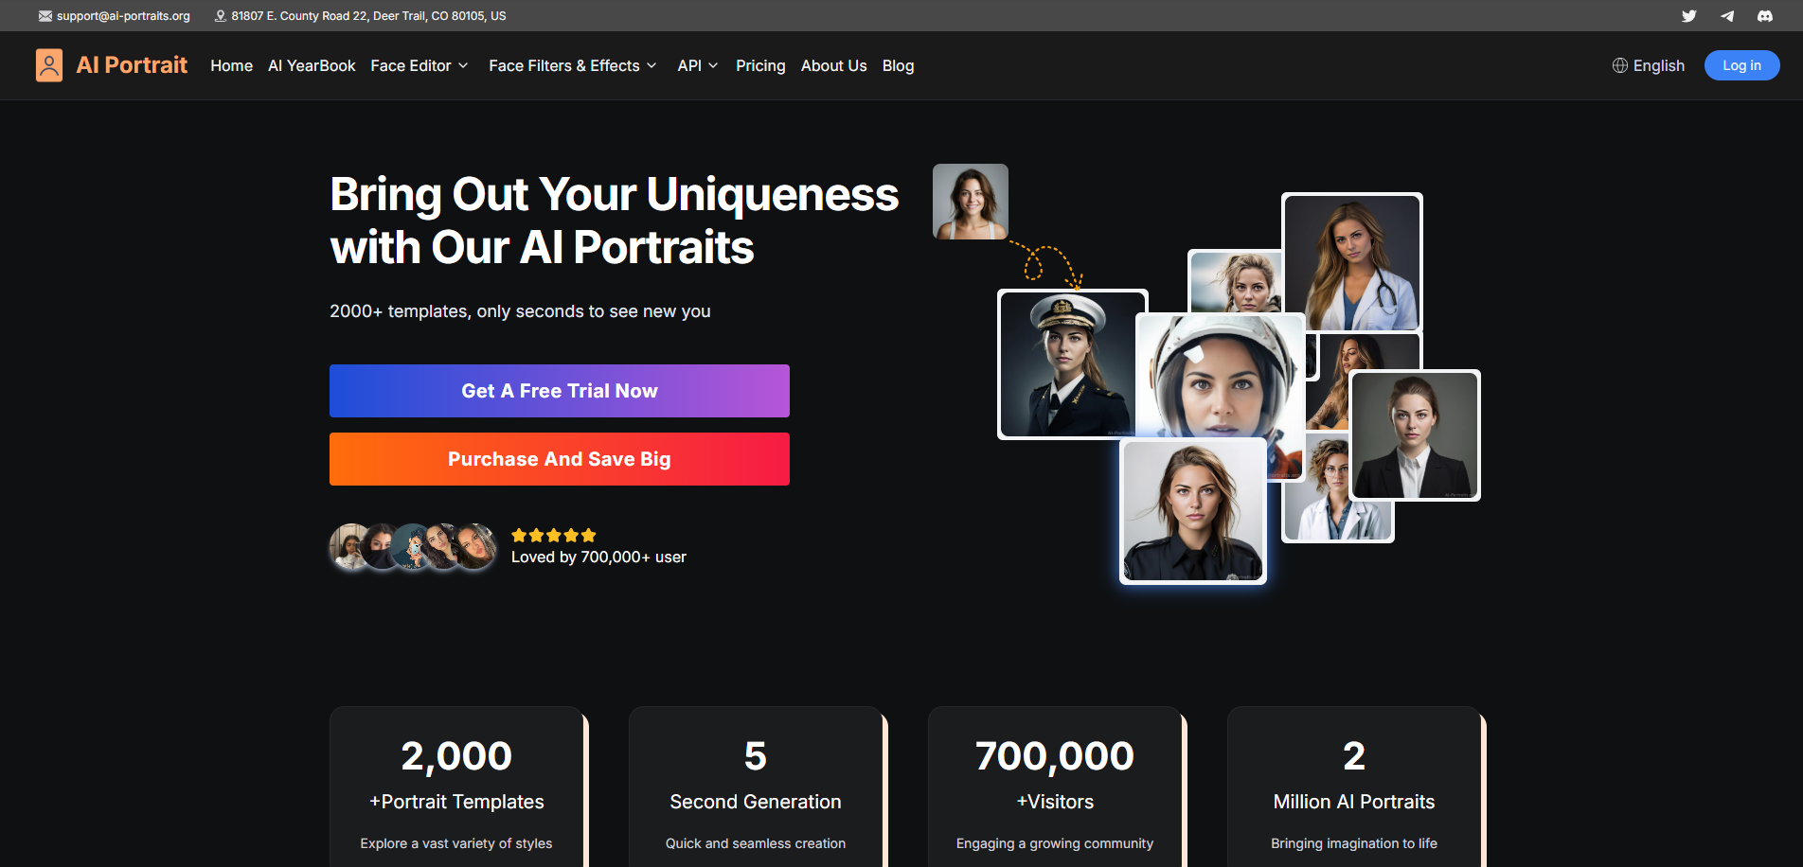The height and width of the screenshot is (867, 1803).
Task: Click the five-star rating icons
Action: click(553, 535)
